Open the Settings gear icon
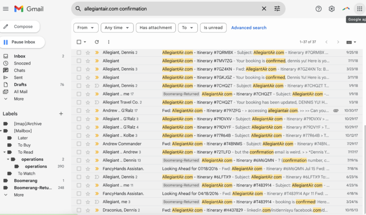The width and height of the screenshot is (366, 215). (x=332, y=9)
